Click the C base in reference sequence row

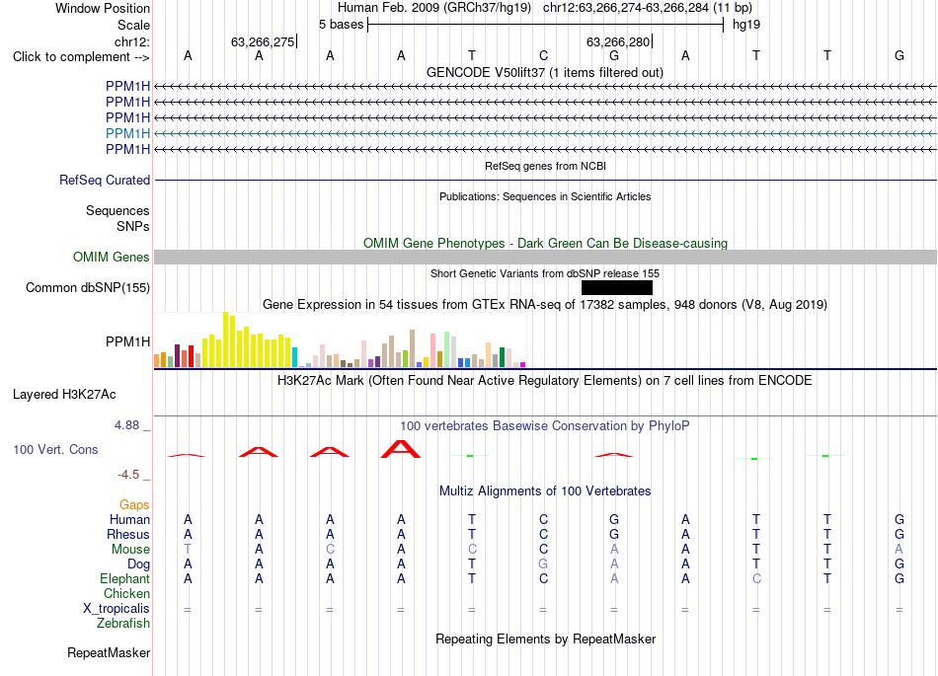[x=543, y=55]
